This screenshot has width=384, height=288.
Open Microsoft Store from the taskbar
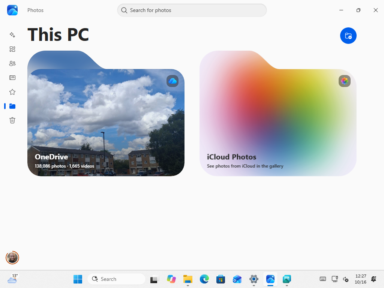click(220, 279)
